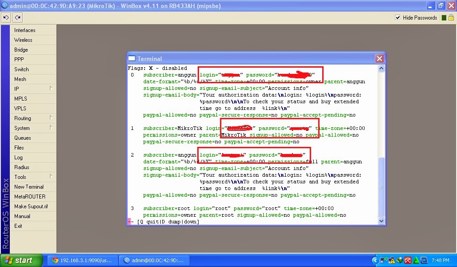Select New Terminal from sidebar
The width and height of the screenshot is (457, 267).
(x=33, y=187)
